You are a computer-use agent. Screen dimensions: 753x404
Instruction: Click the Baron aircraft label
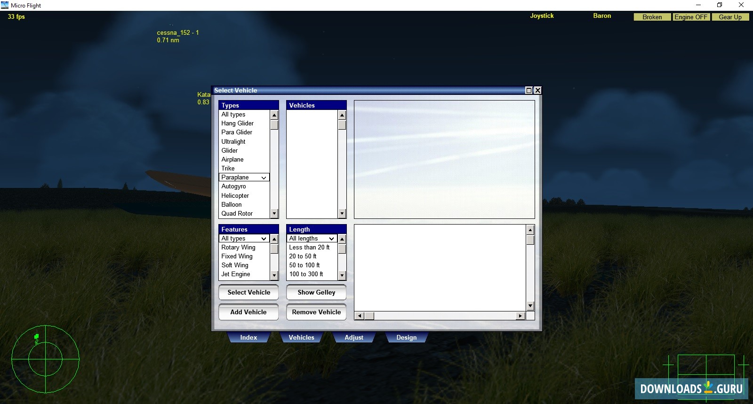pos(602,16)
